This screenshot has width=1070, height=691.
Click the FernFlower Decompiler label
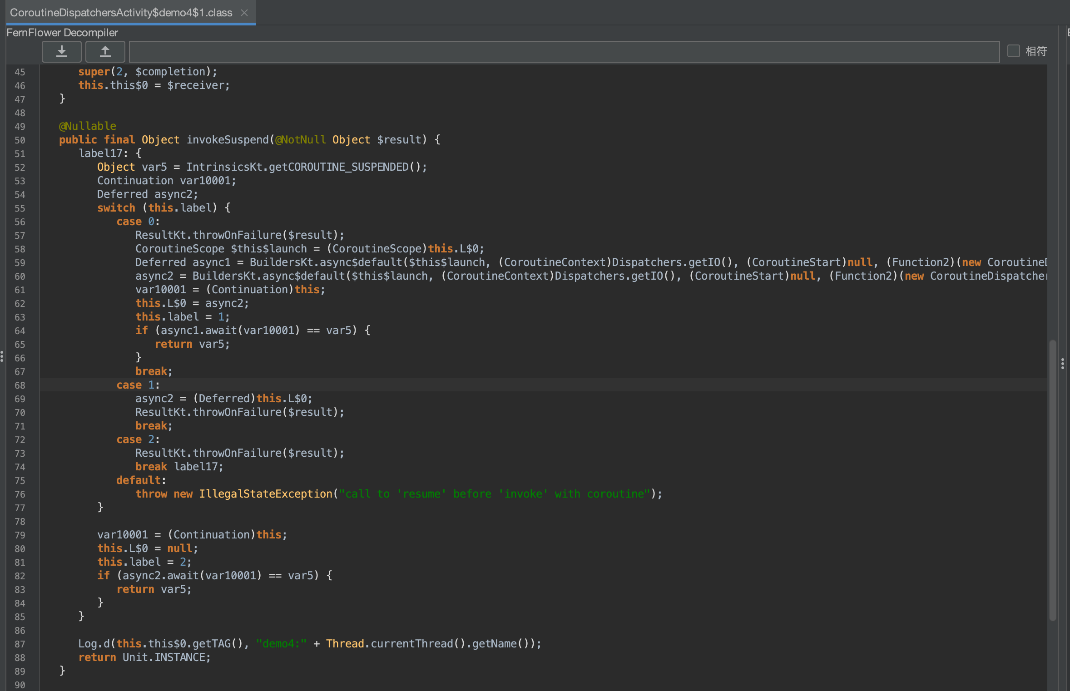coord(62,33)
